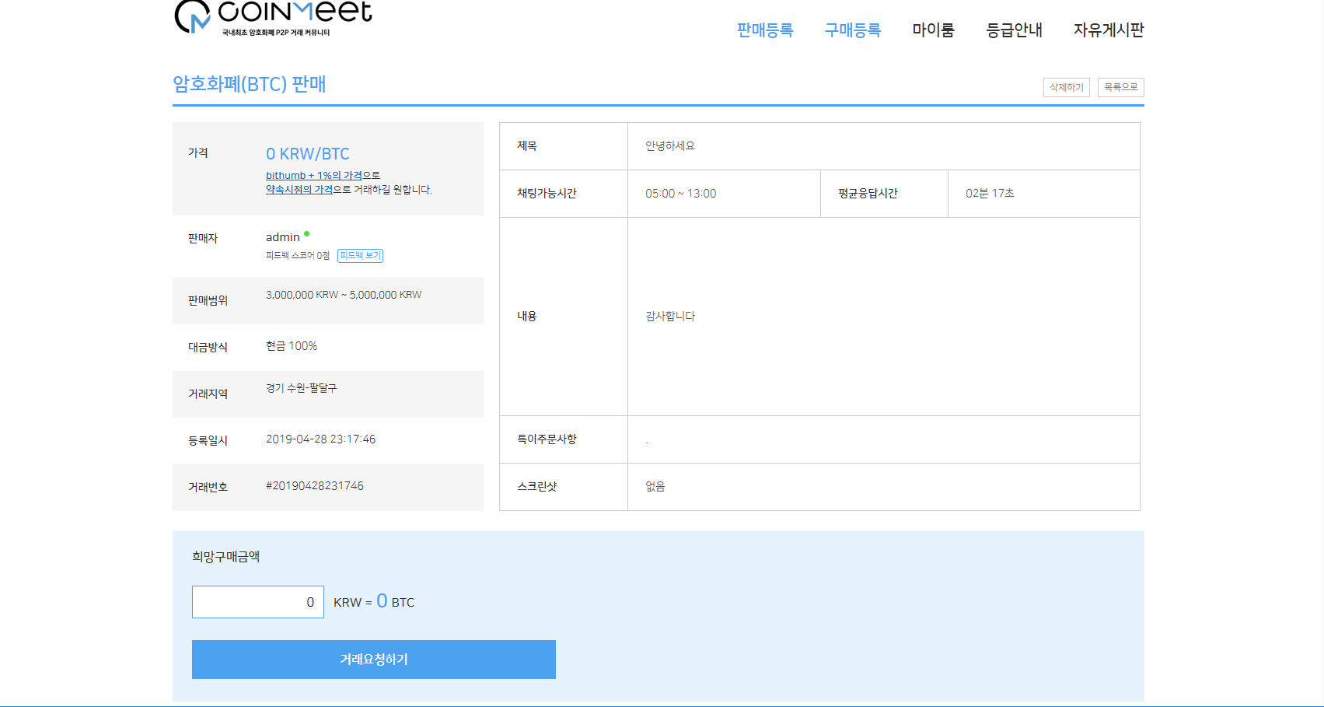Click the seller name admin
Viewport: 1324px width, 707px height.
click(282, 237)
